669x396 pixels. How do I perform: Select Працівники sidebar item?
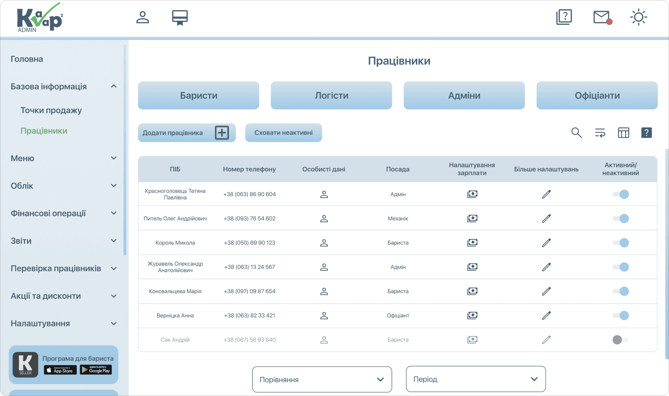pos(44,131)
